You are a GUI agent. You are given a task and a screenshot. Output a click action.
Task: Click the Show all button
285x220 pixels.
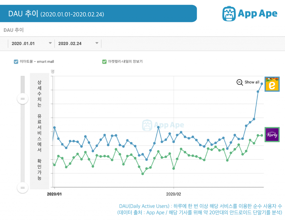click(x=252, y=82)
